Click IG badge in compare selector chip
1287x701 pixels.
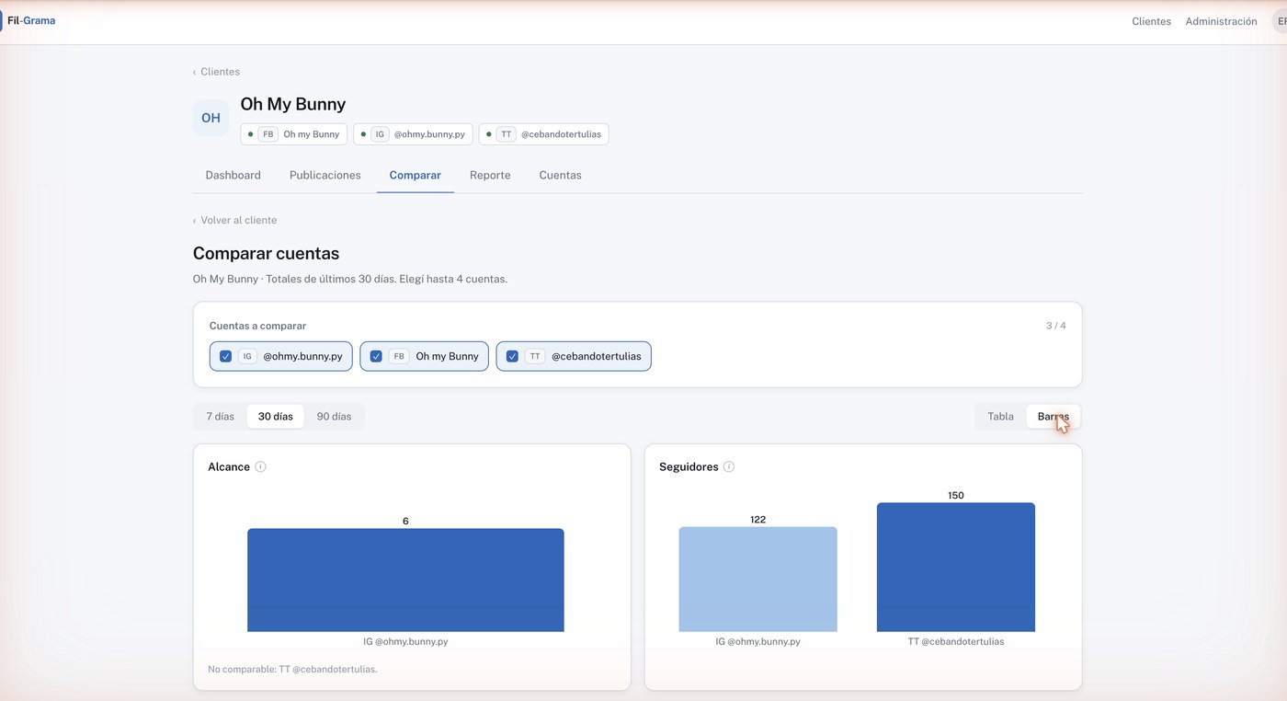pos(247,356)
